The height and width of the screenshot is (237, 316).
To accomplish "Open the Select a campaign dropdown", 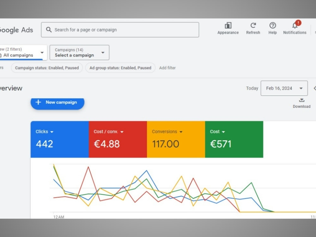I will 79,52.
